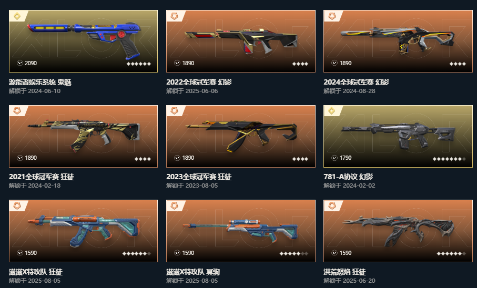Click the 2024全球冠军赛 幻影 title text
This screenshot has height=288, width=477.
(356, 82)
